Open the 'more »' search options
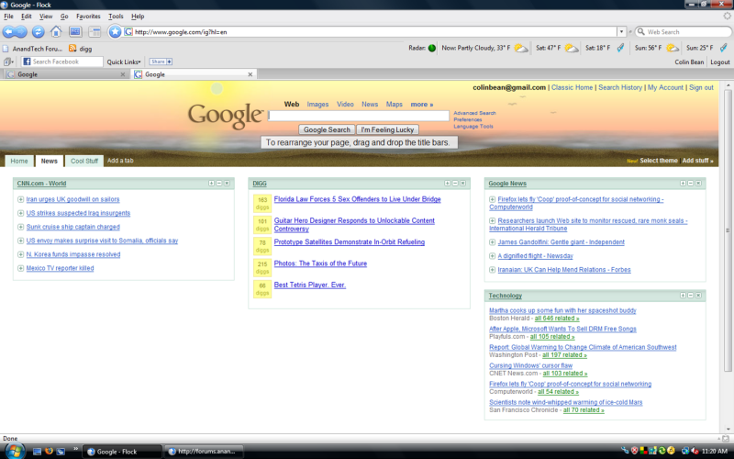This screenshot has width=734, height=459. [x=422, y=104]
